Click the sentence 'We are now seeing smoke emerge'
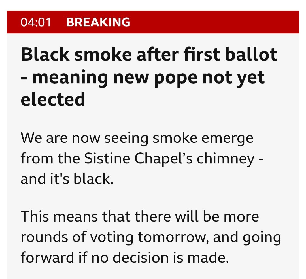 (137, 138)
